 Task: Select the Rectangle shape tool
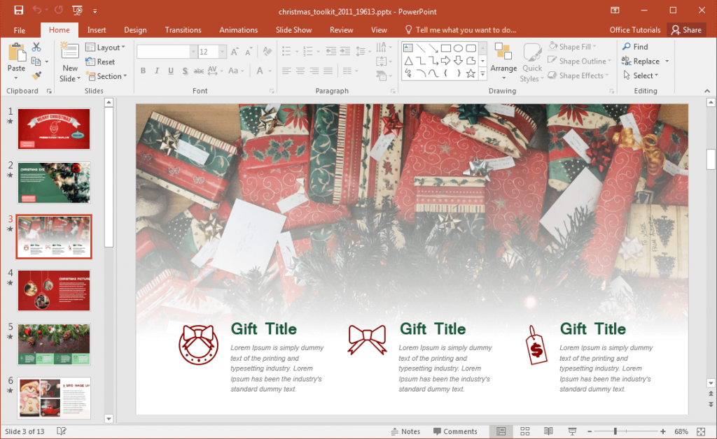pos(446,48)
